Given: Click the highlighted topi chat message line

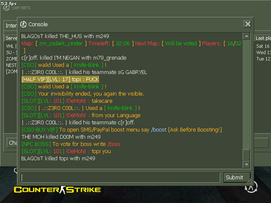Looking at the screenshot, I should click(x=60, y=79).
